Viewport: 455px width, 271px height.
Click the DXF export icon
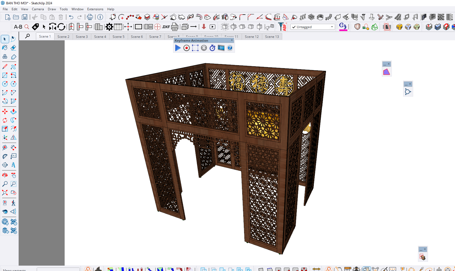(166, 27)
